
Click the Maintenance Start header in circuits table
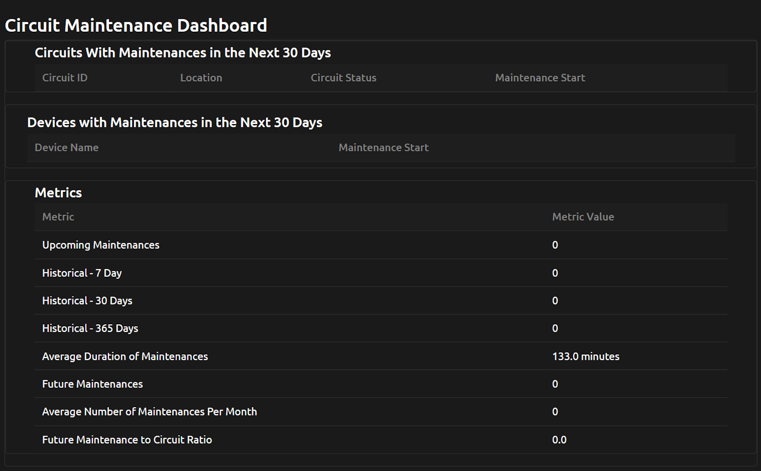(540, 78)
